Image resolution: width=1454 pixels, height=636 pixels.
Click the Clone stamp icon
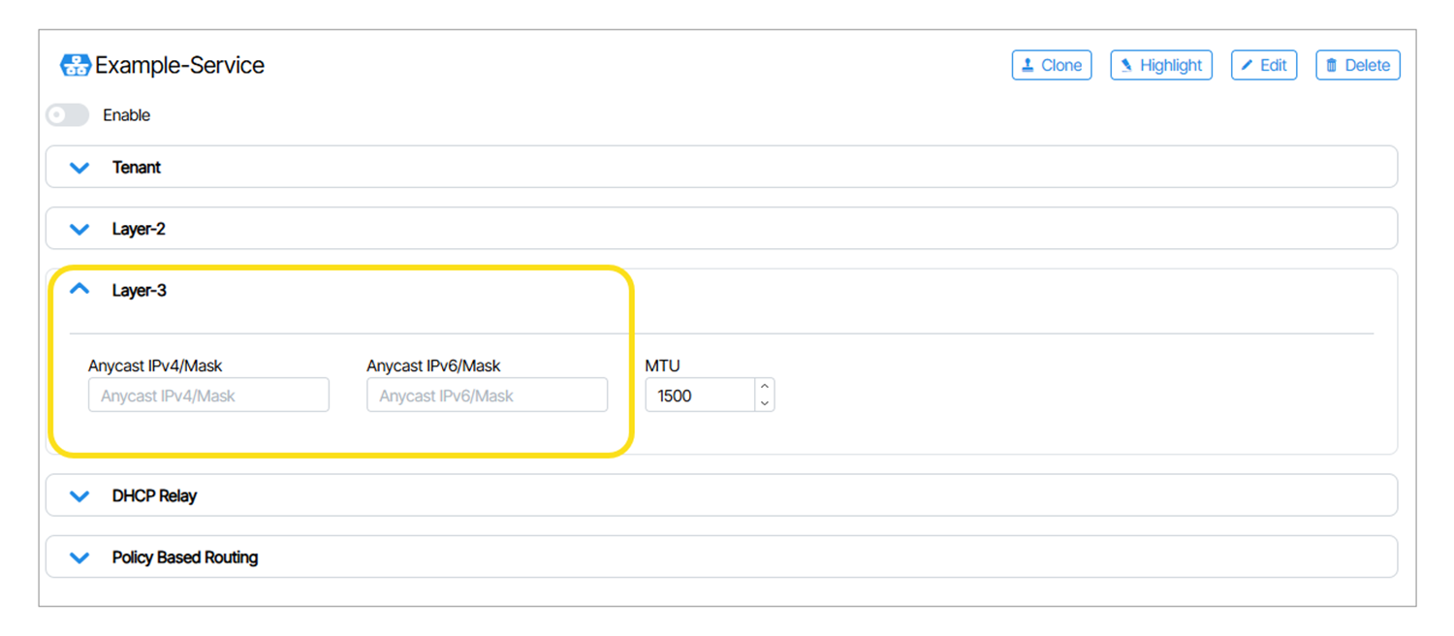pos(1028,66)
